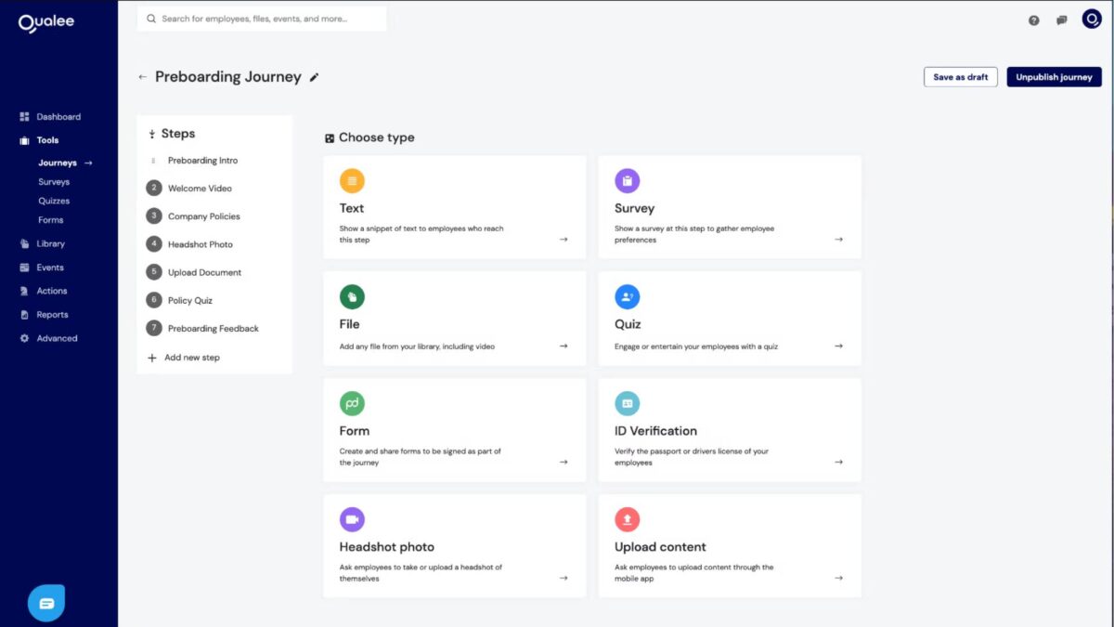The height and width of the screenshot is (627, 1114).
Task: Click the ID Verification icon
Action: click(628, 403)
